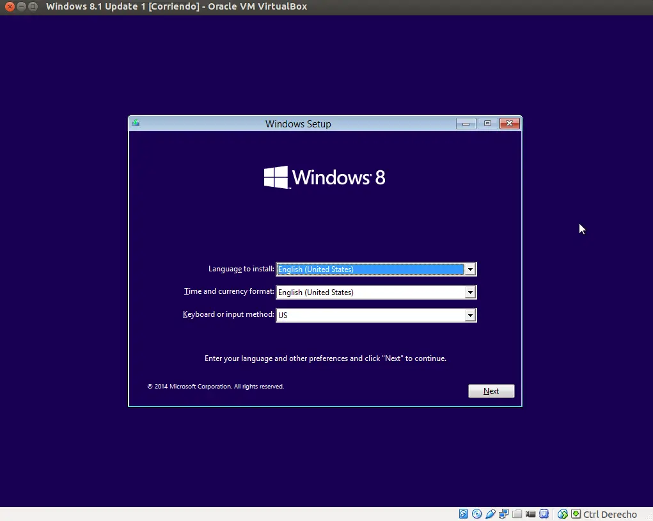The width and height of the screenshot is (653, 521).
Task: Click the network adapter status icon
Action: pyautogui.click(x=503, y=514)
